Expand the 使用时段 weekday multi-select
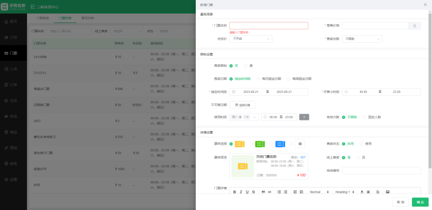Image resolution: width=432 pixels, height=210 pixels. click(x=244, y=117)
